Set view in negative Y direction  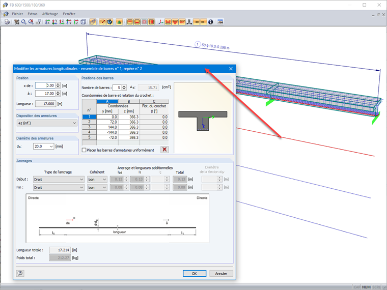(69, 22)
